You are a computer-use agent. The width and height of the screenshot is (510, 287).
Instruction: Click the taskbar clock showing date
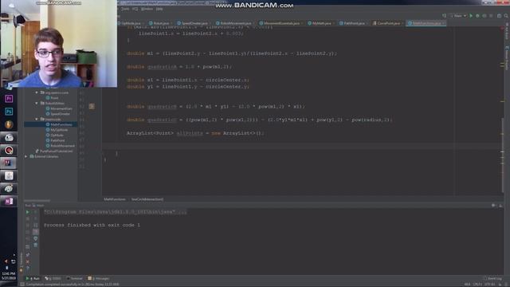tap(9, 276)
